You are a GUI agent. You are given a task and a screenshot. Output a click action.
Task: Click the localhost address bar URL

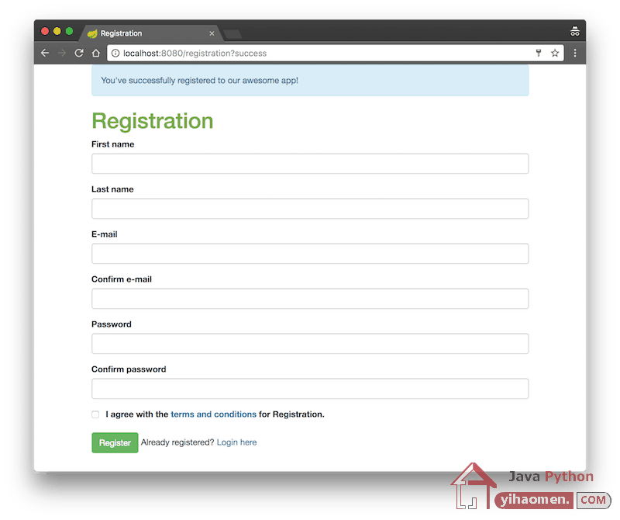pos(195,53)
